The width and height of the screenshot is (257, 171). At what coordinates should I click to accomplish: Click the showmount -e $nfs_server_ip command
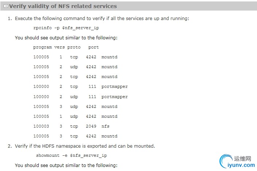[x=71, y=155]
